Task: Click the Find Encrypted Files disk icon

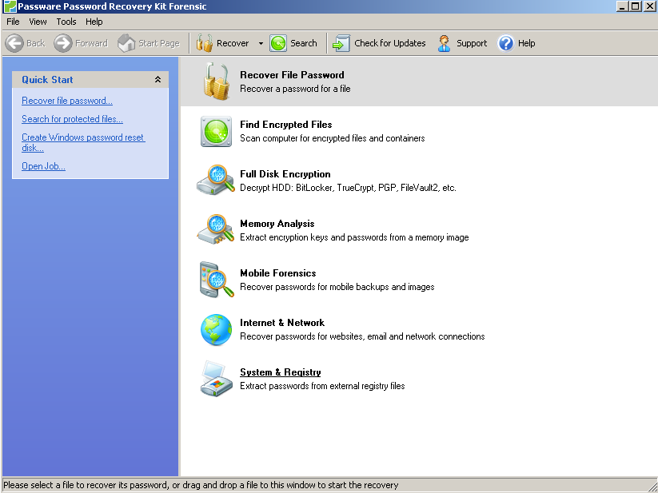Action: click(216, 131)
